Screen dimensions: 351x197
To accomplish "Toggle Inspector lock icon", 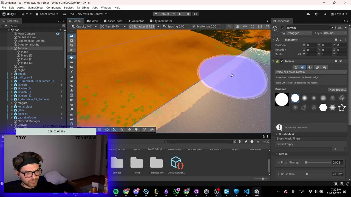I will point(344,21).
